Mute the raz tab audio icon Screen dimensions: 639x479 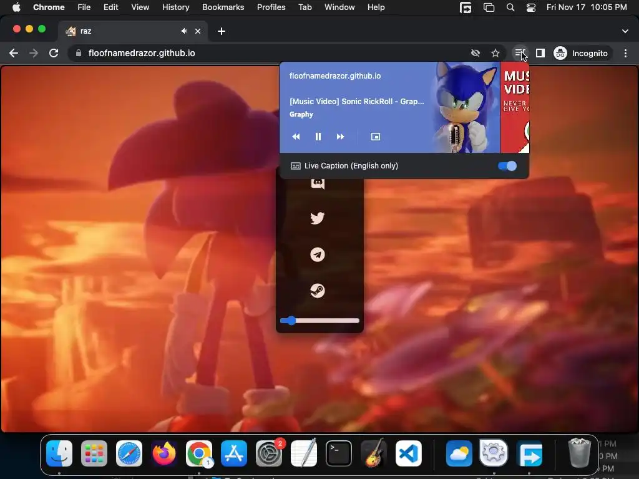184,31
